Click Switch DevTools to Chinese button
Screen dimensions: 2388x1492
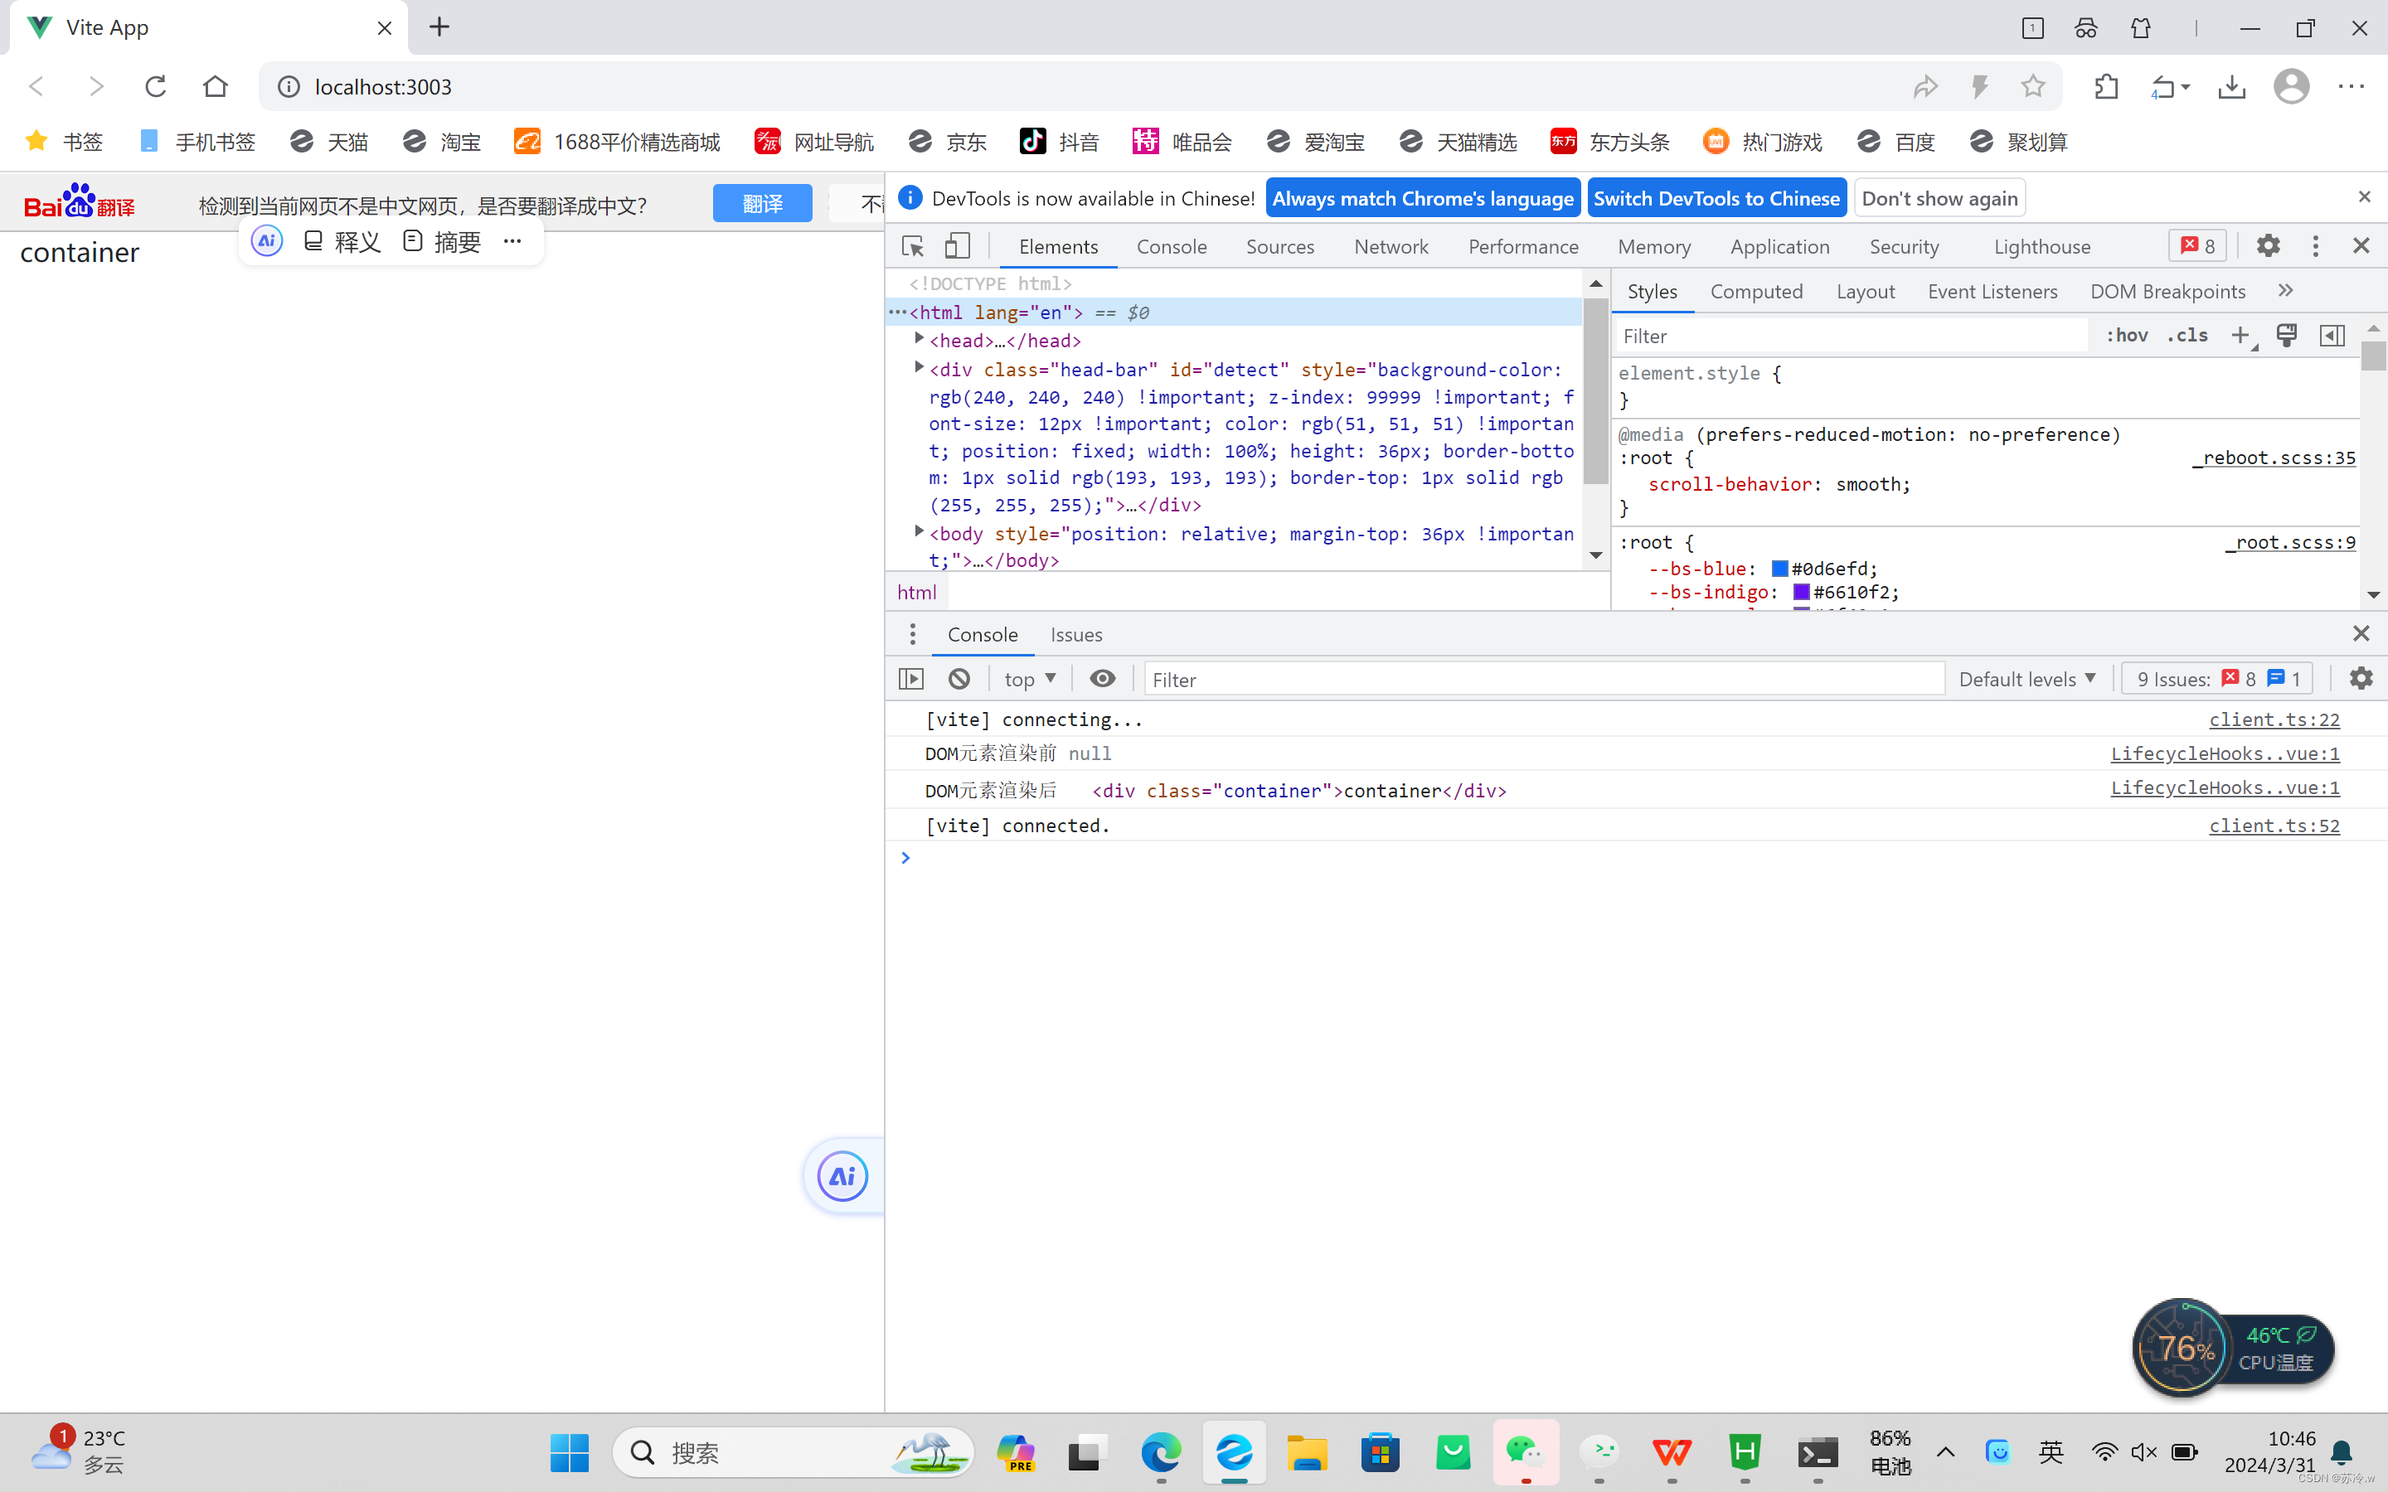click(x=1716, y=198)
